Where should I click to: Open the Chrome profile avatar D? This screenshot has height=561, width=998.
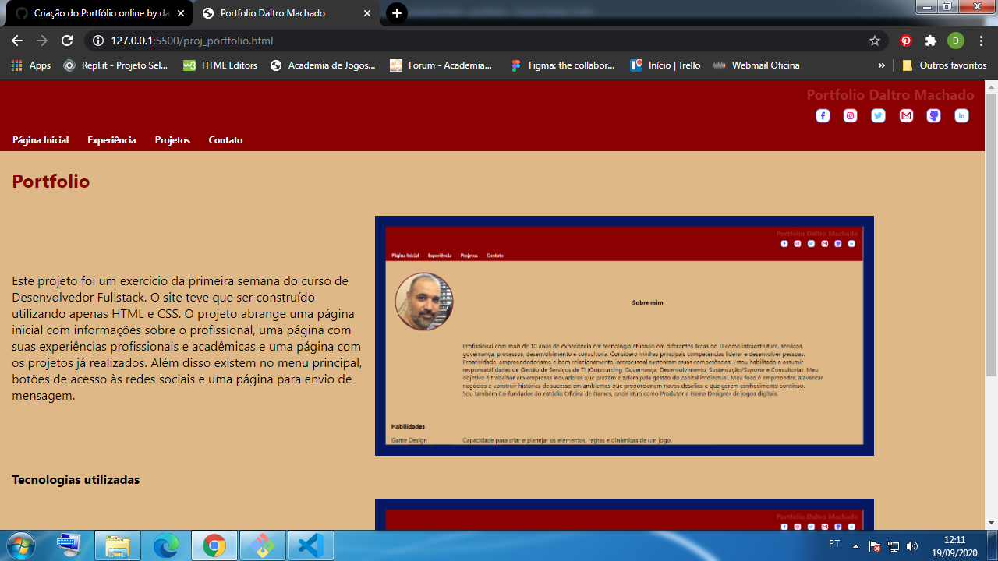(x=956, y=41)
